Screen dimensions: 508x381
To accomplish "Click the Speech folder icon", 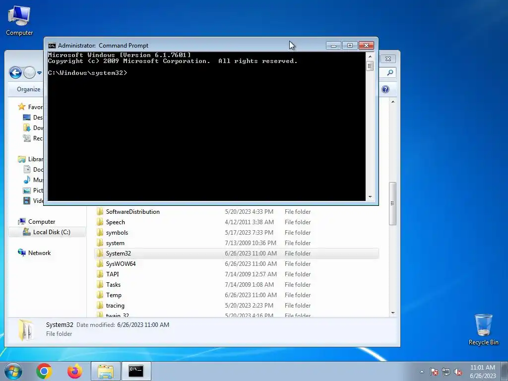I will click(100, 222).
